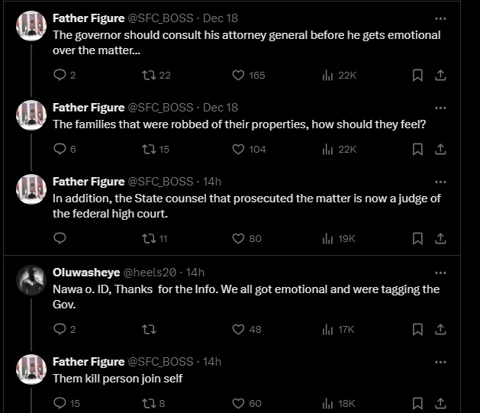Image resolution: width=480 pixels, height=413 pixels.
Task: Open more options on Oluwasheye's tweet
Action: 440,273
